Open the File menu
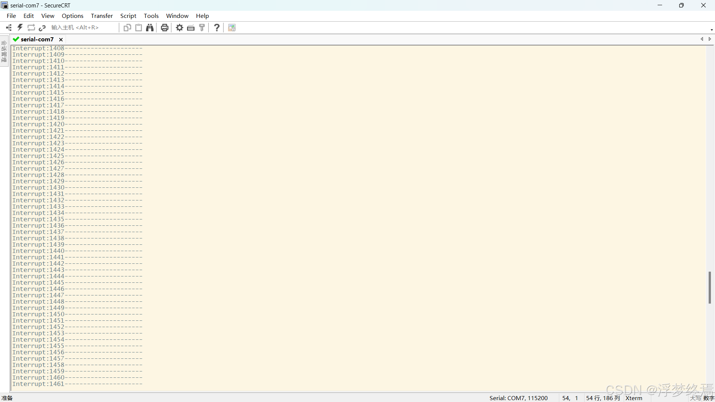The image size is (715, 402). (x=11, y=16)
